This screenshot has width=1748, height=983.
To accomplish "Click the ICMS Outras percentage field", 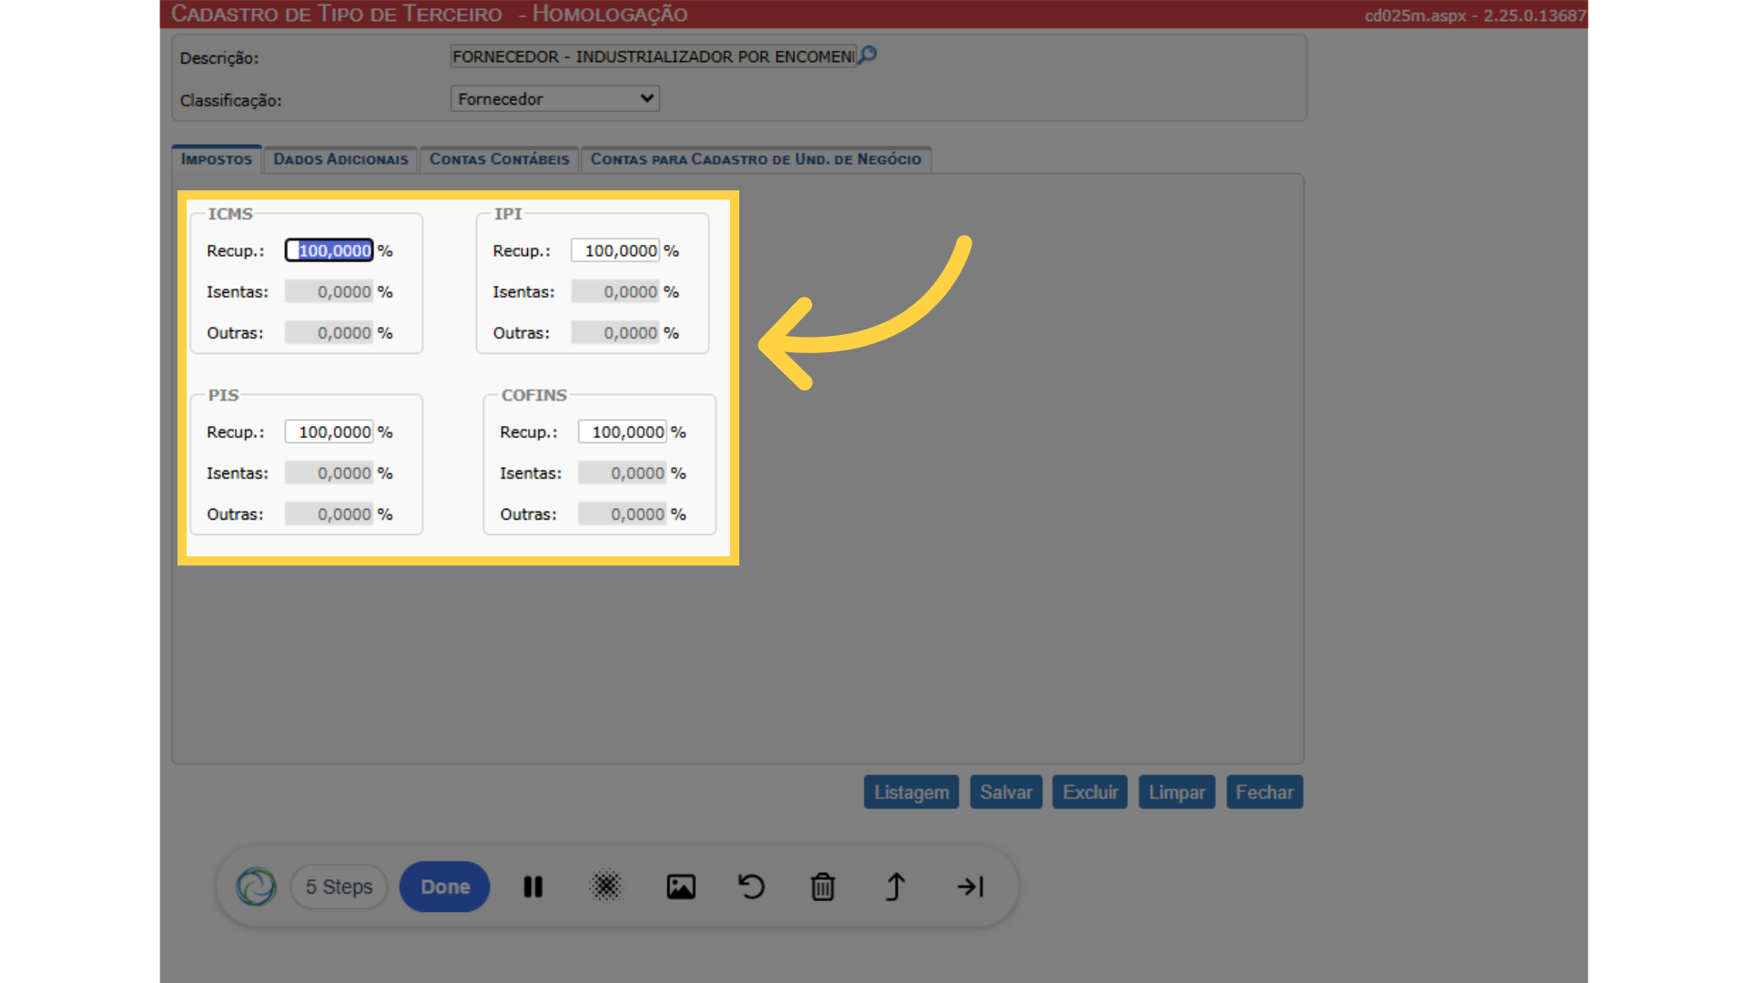I will pos(330,332).
